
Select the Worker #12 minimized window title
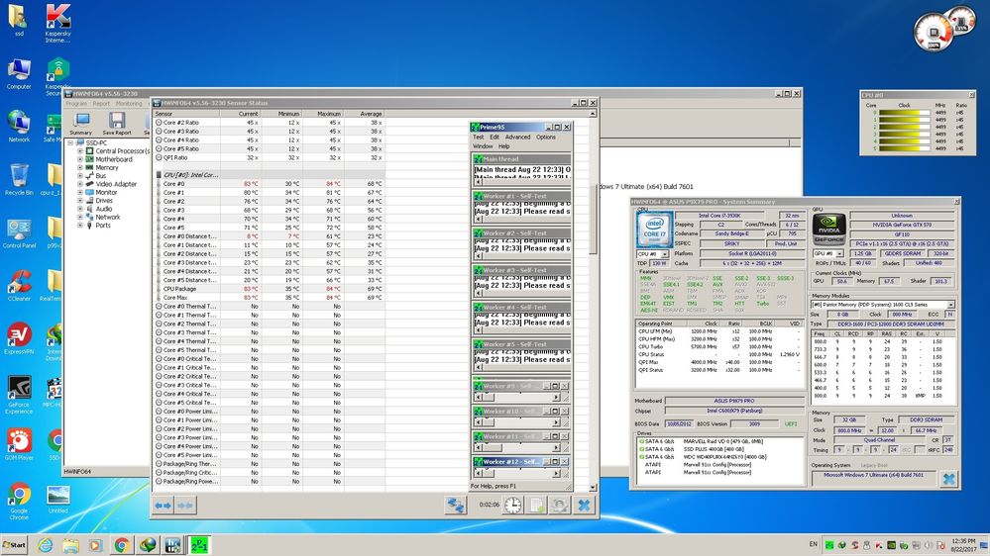tap(510, 461)
